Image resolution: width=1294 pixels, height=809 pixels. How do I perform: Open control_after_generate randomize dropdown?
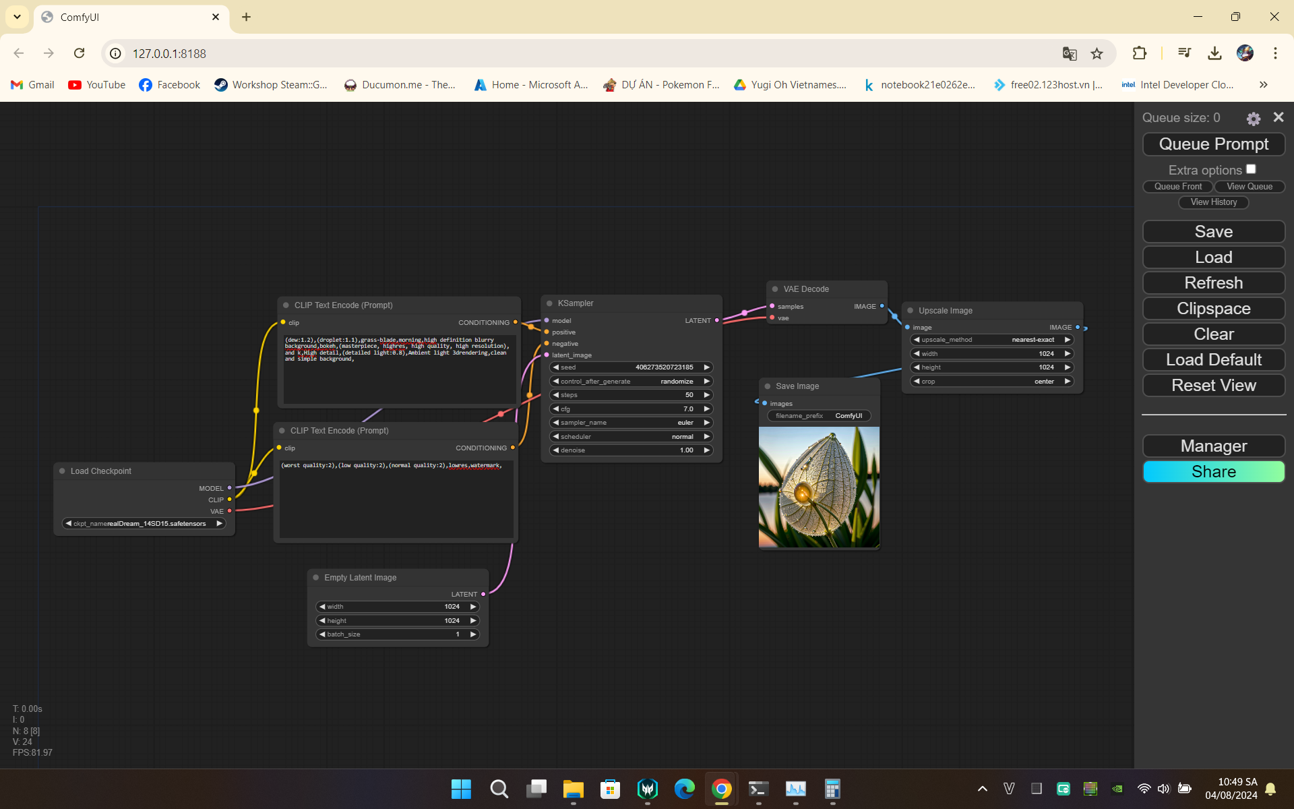[631, 382]
